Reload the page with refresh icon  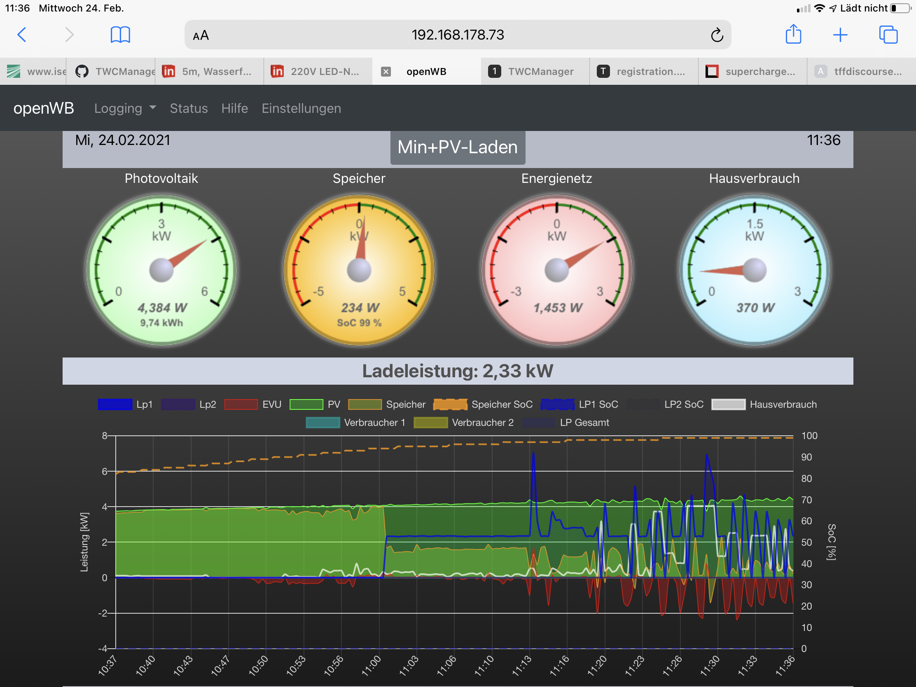coord(717,35)
